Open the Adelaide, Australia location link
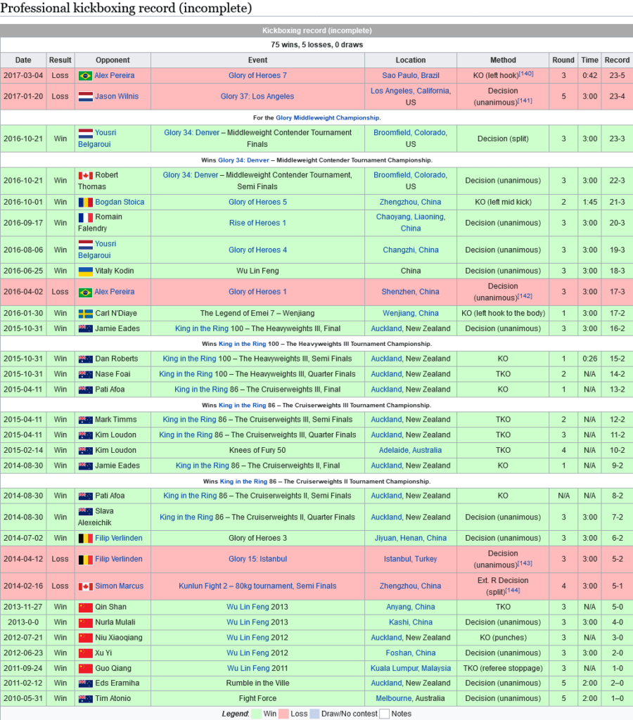This screenshot has width=633, height=720. click(x=410, y=451)
